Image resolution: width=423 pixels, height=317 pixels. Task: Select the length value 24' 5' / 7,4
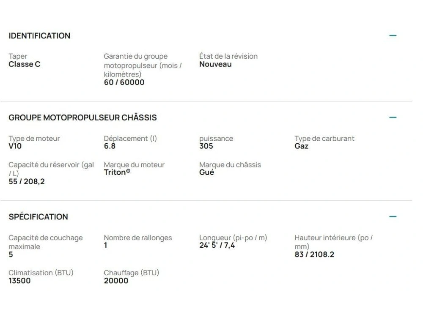[x=217, y=246]
